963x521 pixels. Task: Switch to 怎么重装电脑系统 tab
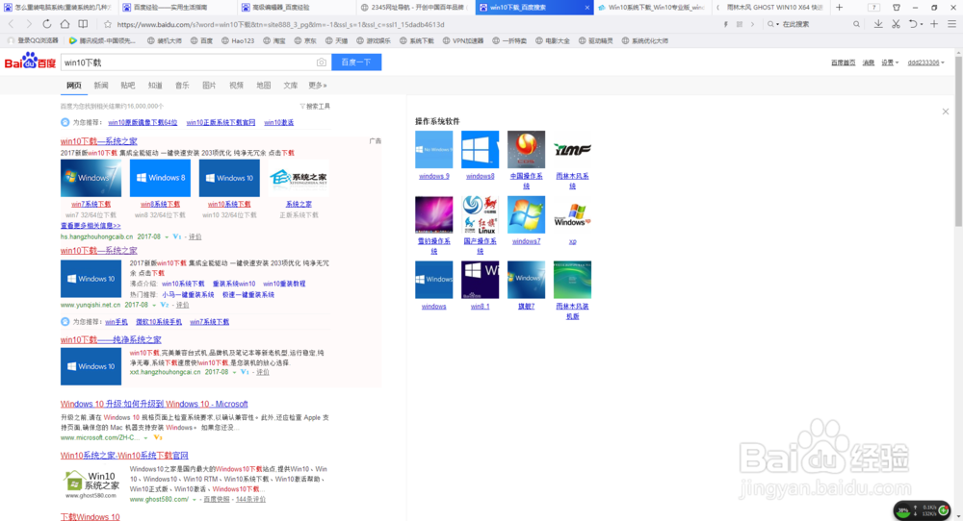[59, 8]
